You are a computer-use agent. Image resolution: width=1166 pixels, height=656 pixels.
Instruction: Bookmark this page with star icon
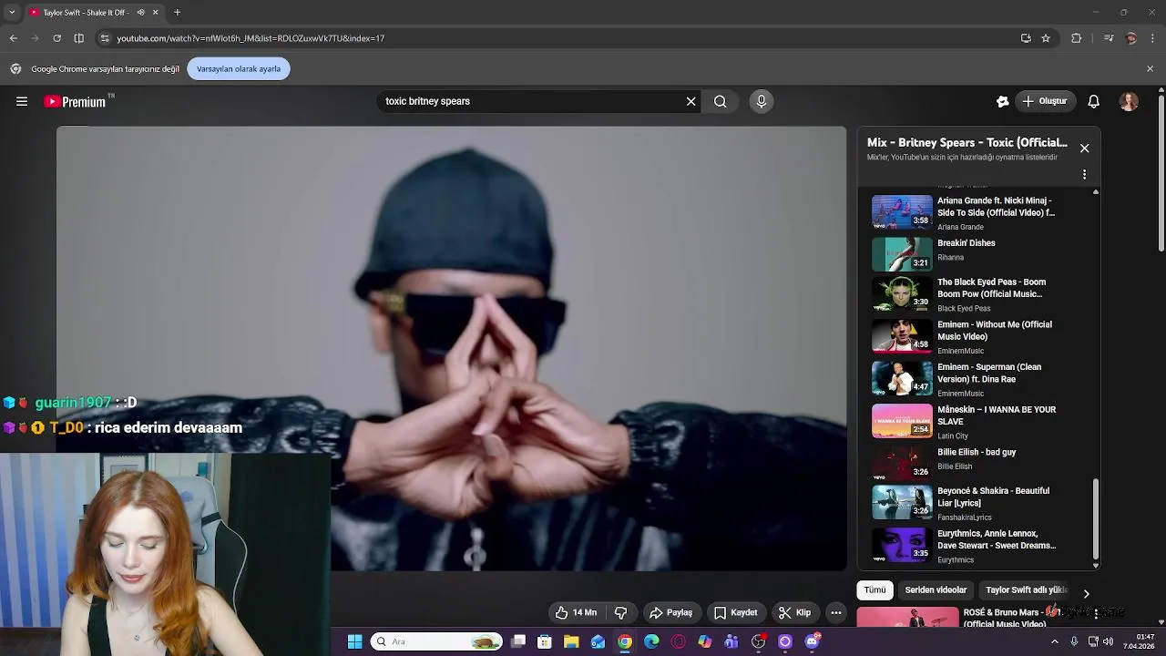click(1046, 38)
